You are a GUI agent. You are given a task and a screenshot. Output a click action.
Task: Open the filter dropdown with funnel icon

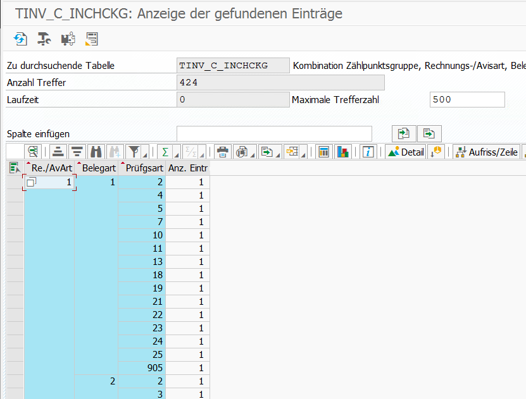pos(135,152)
